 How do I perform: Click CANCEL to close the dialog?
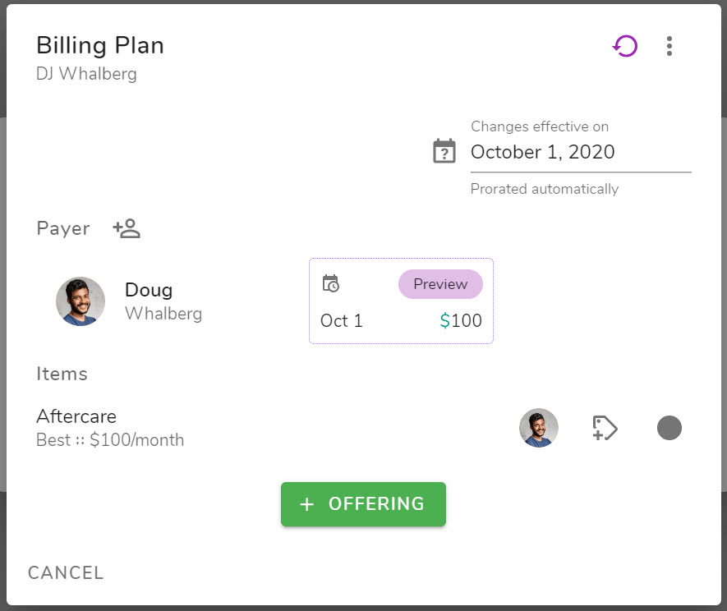[x=66, y=573]
